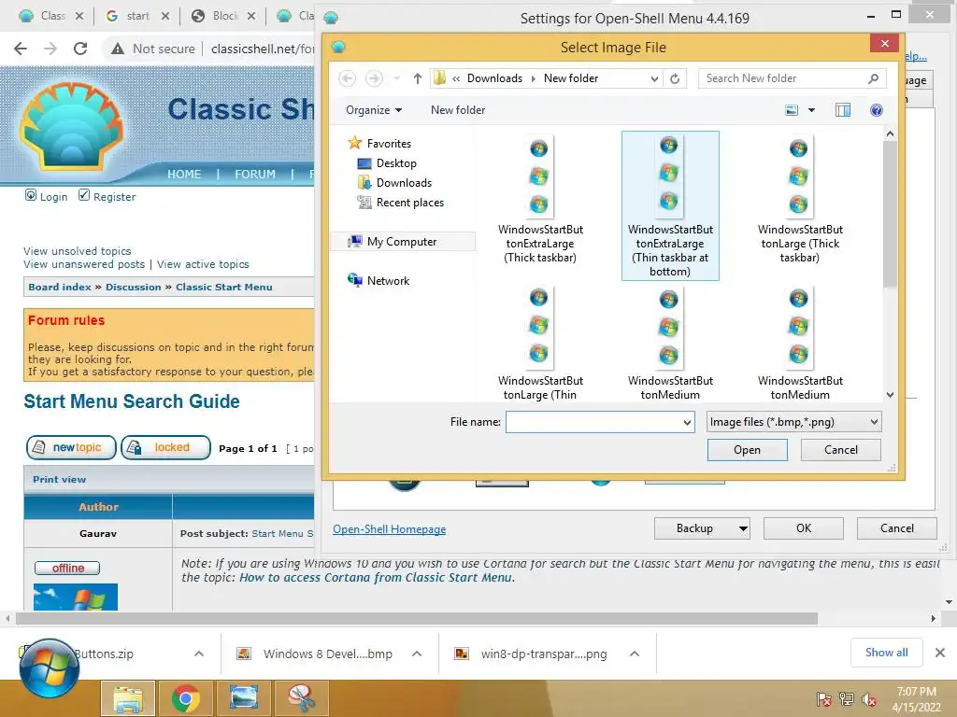957x717 pixels.
Task: Click the search magnifier in file dialog
Action: [874, 78]
